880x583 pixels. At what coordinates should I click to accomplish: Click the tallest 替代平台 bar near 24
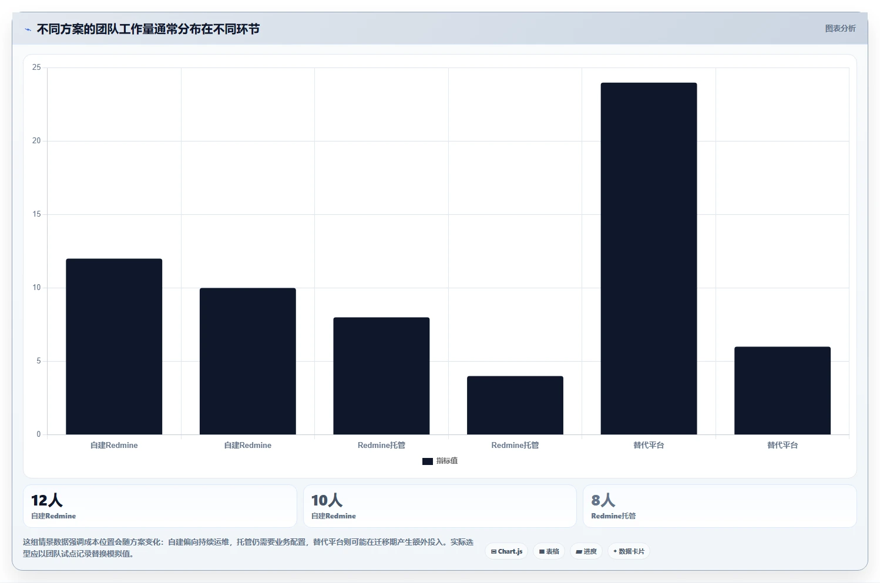point(649,258)
